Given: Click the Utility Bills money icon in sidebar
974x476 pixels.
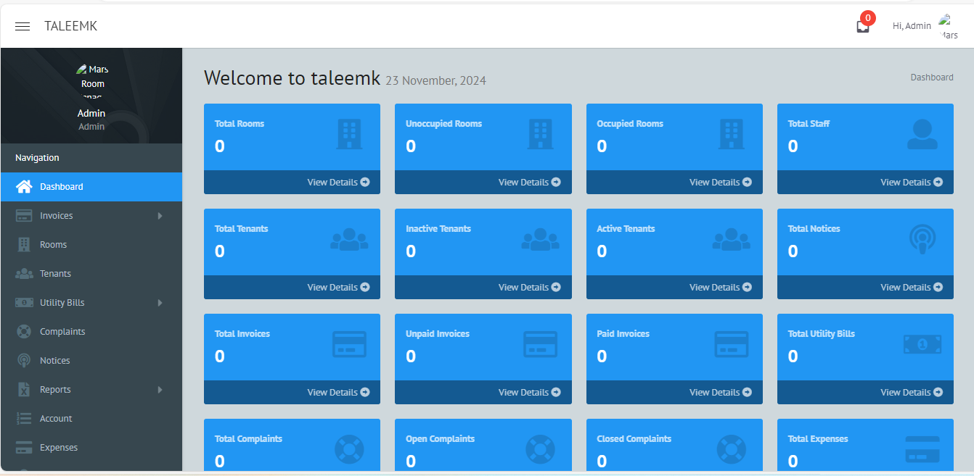Looking at the screenshot, I should coord(24,303).
